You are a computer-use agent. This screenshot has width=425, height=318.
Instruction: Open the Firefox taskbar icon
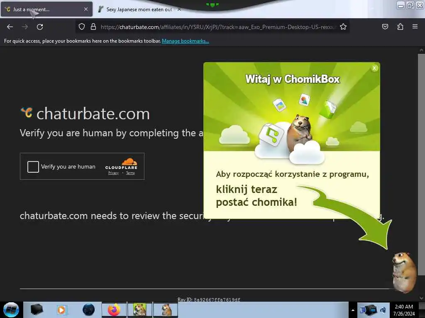point(114,310)
